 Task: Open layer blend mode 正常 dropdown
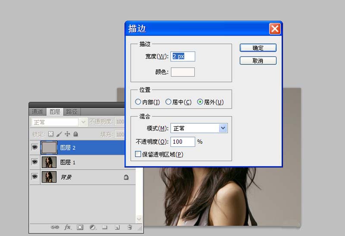59,122
